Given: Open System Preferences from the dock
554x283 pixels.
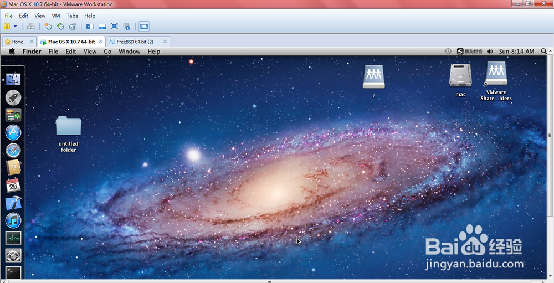Looking at the screenshot, I should pos(13,255).
